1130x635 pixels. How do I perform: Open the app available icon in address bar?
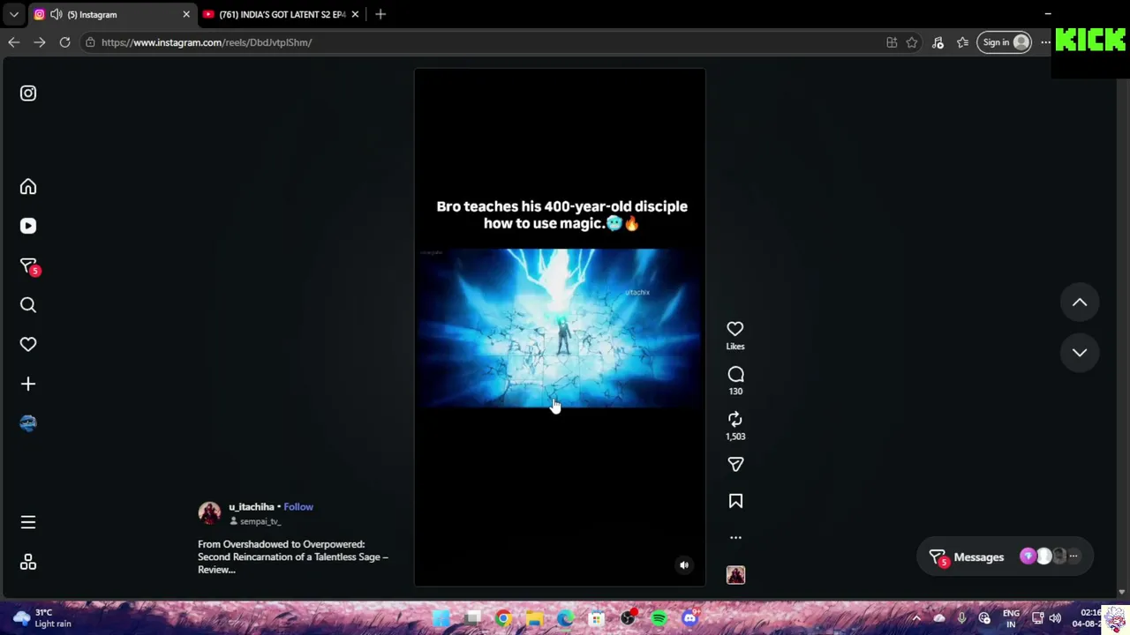click(892, 42)
